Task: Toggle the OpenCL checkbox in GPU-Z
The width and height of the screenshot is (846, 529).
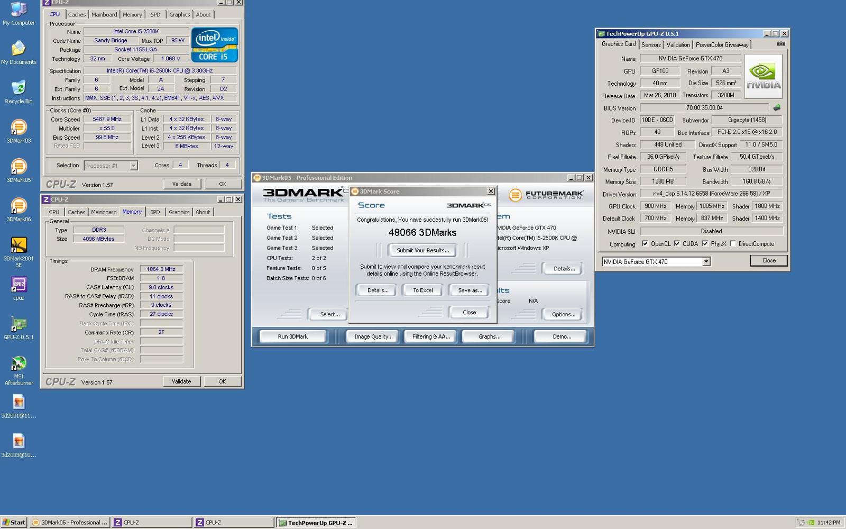Action: (x=645, y=244)
